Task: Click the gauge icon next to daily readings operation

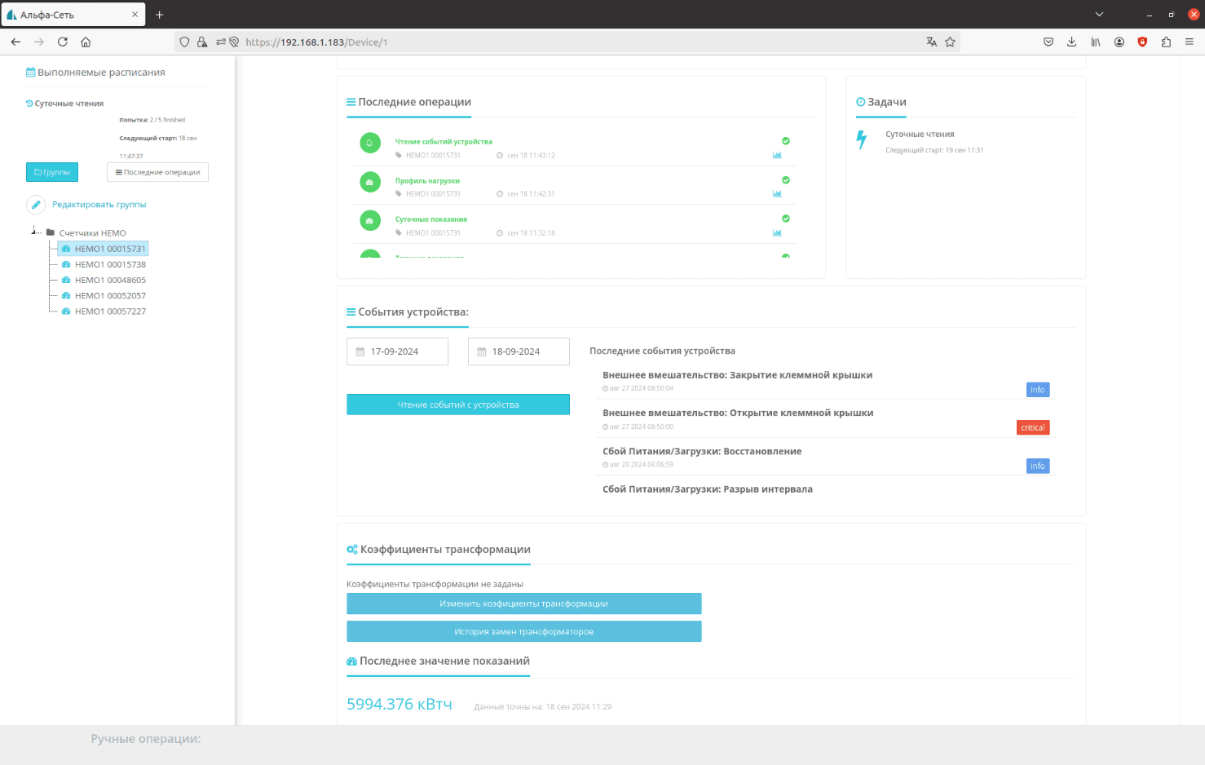Action: [x=370, y=220]
